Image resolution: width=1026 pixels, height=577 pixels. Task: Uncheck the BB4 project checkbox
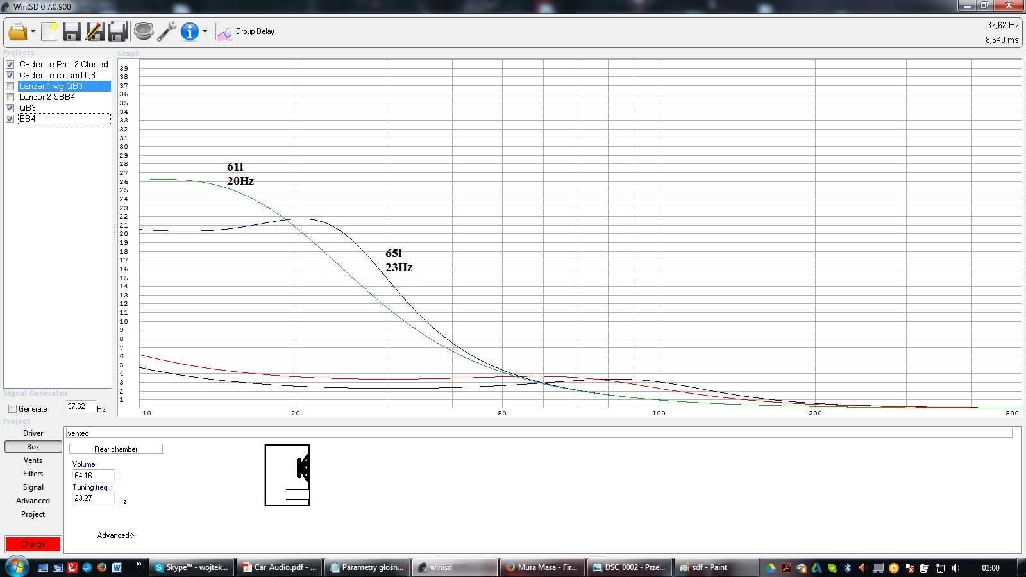coord(10,119)
